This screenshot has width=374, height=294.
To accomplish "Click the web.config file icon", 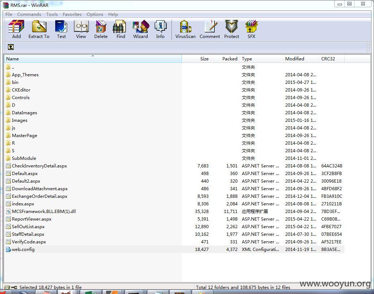I will [8, 249].
